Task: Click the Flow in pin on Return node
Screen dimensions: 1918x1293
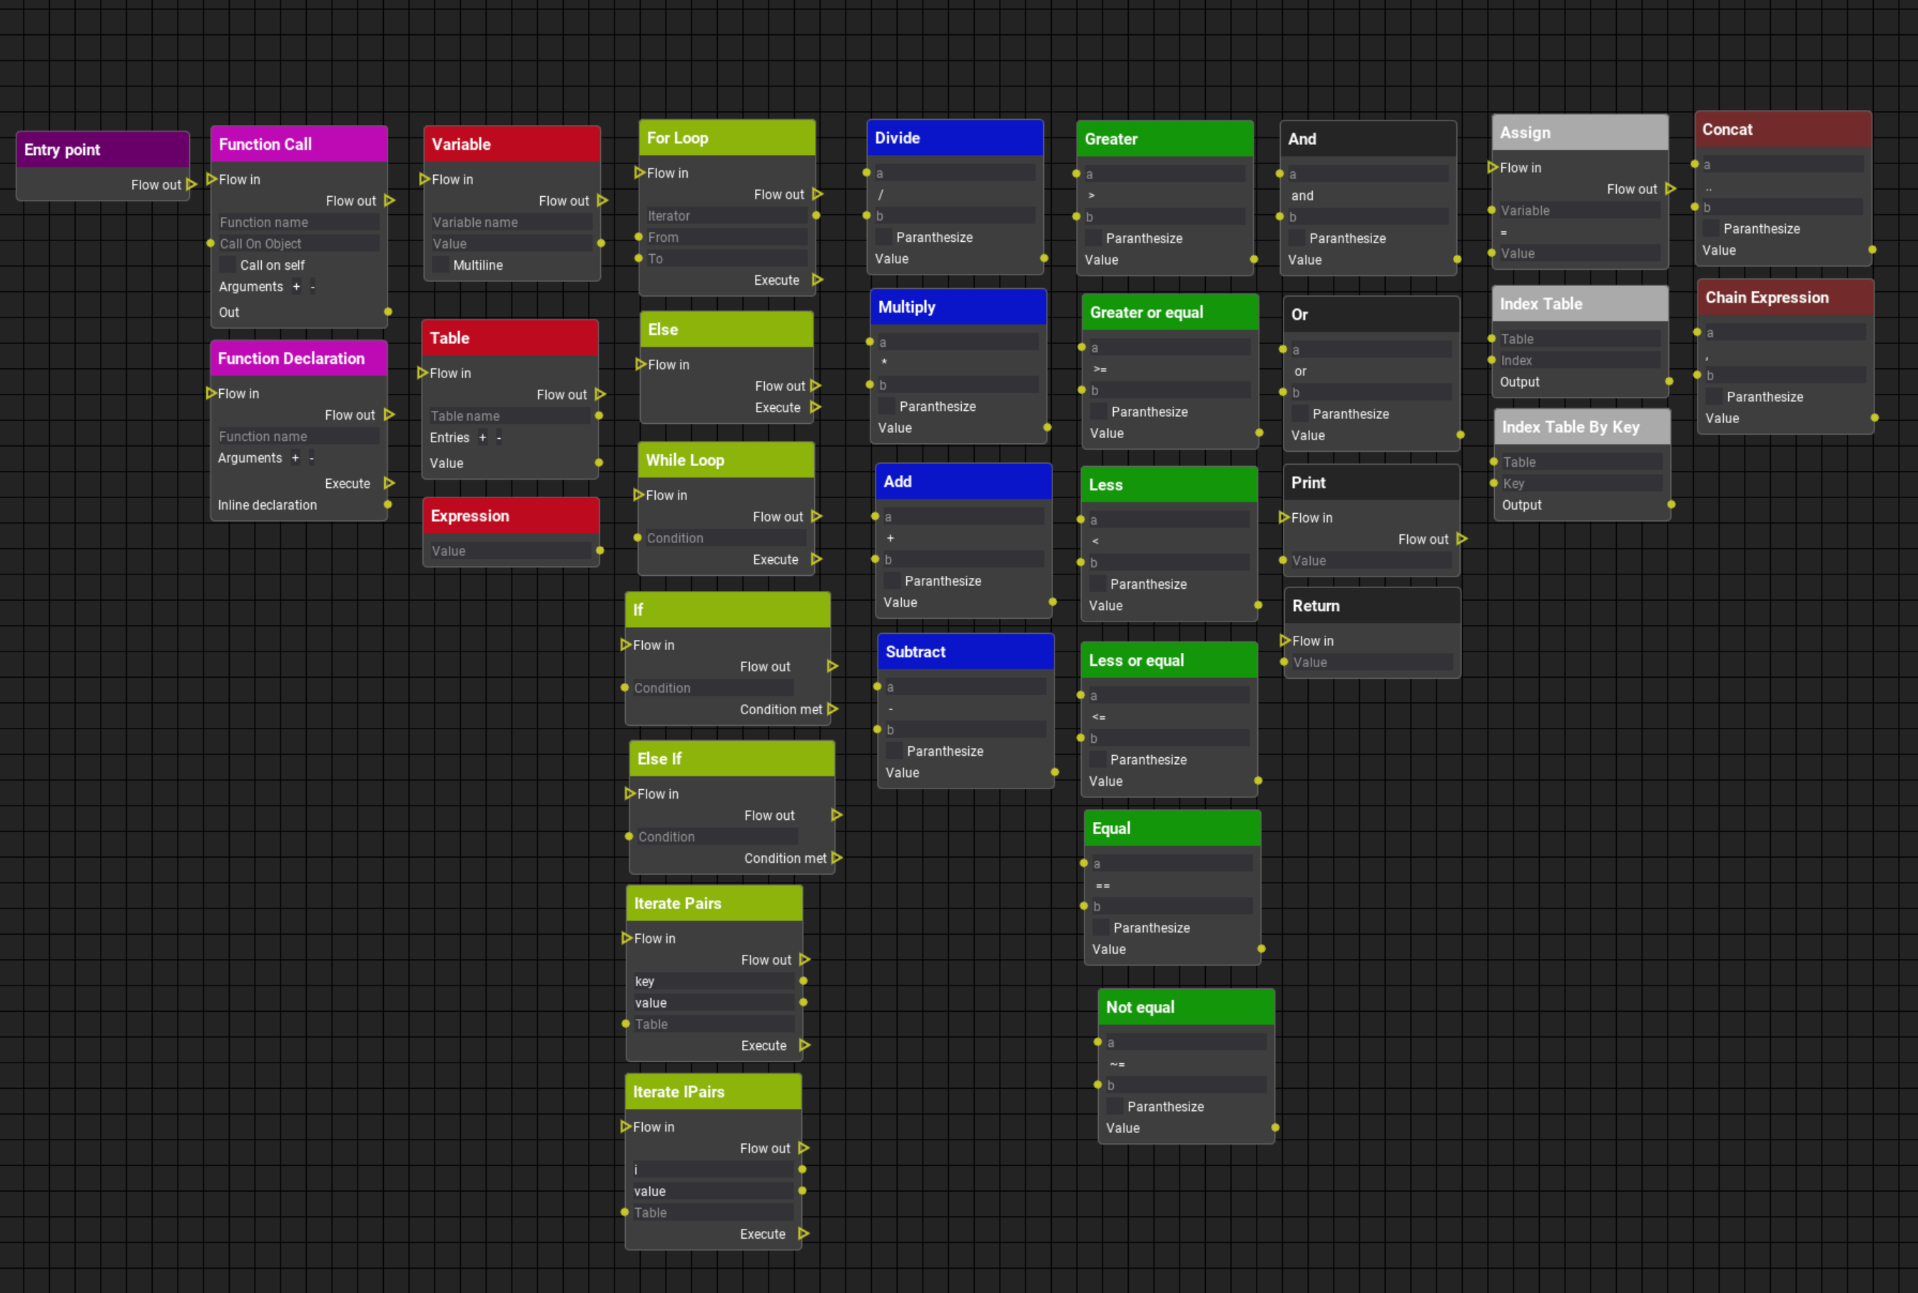Action: point(1286,640)
